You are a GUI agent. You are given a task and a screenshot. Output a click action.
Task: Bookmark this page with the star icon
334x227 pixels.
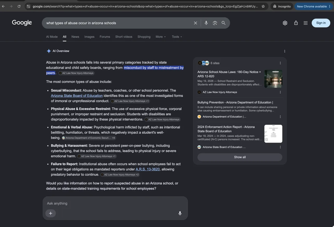pos(263,6)
